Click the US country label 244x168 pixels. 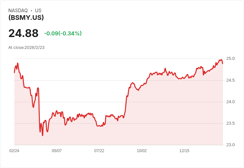38,11
